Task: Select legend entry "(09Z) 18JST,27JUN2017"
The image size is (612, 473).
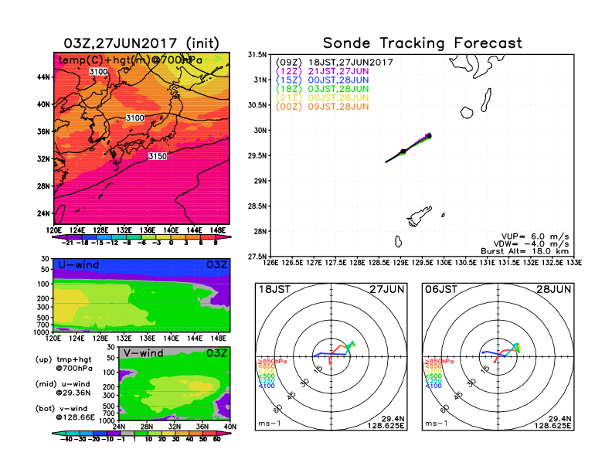Action: coord(334,63)
